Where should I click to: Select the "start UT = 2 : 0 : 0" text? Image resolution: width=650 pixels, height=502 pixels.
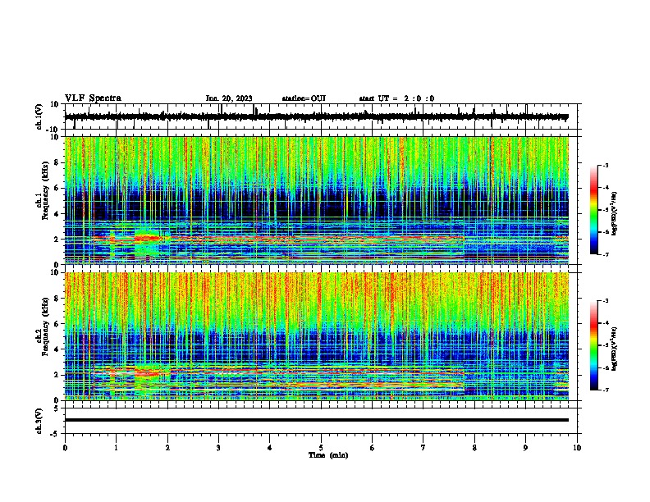click(396, 98)
